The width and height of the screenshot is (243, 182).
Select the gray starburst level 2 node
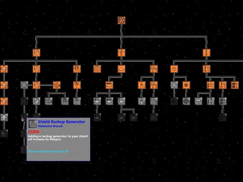point(49,101)
